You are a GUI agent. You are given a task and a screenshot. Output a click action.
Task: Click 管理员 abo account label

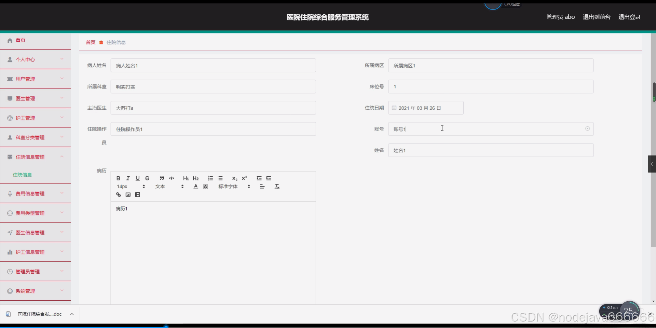tap(561, 17)
